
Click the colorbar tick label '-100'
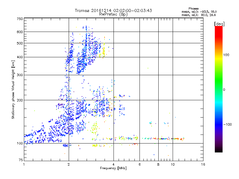coord(228,124)
